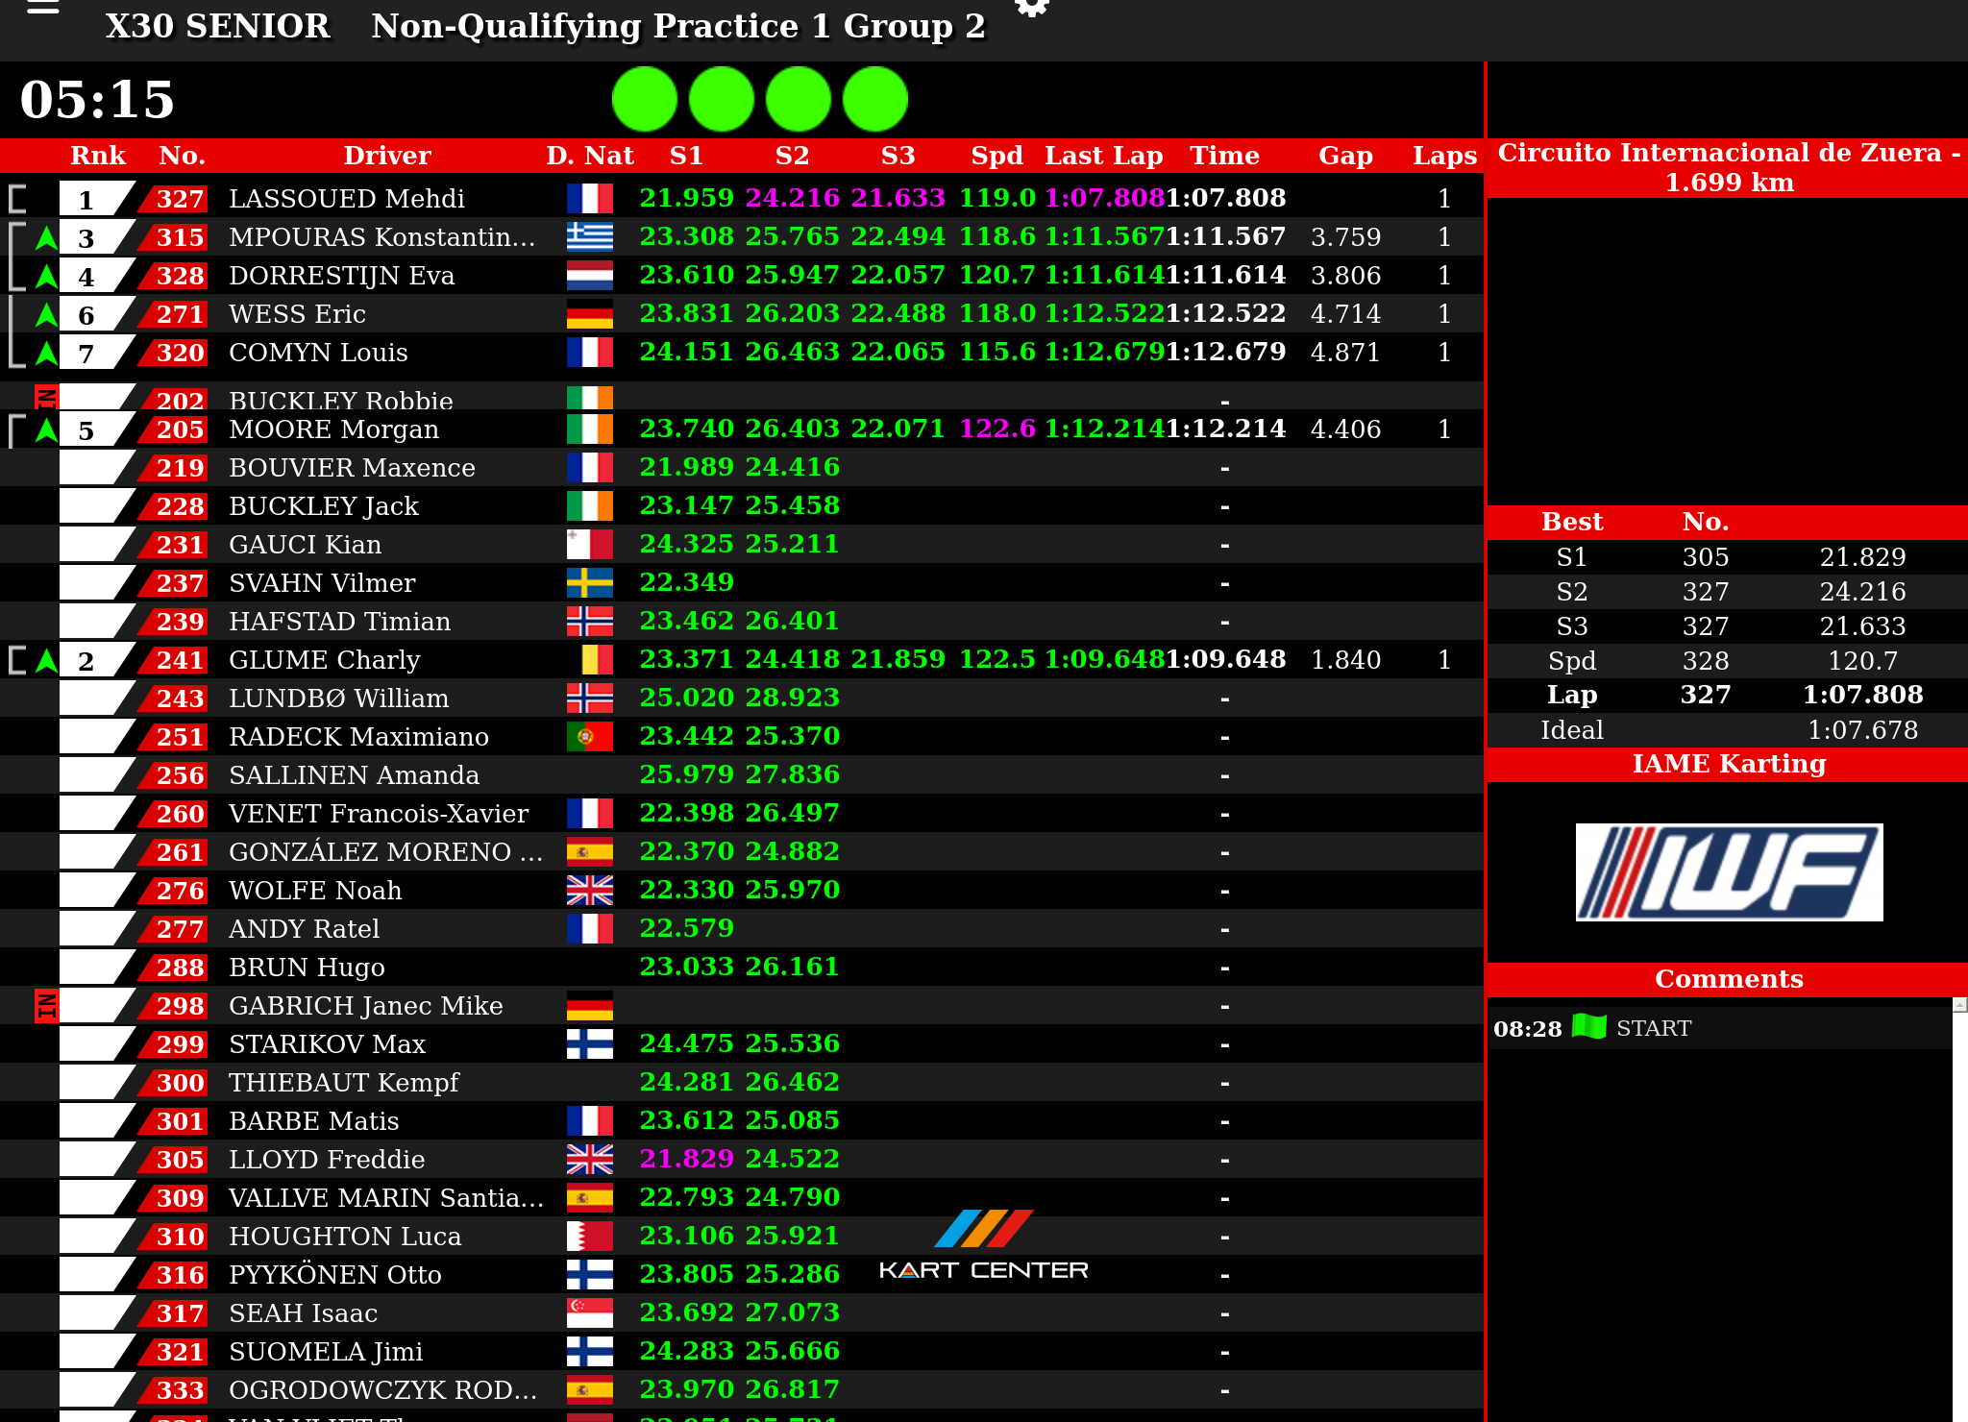Sort by the Driver column header
1968x1422 pixels.
pos(387,156)
